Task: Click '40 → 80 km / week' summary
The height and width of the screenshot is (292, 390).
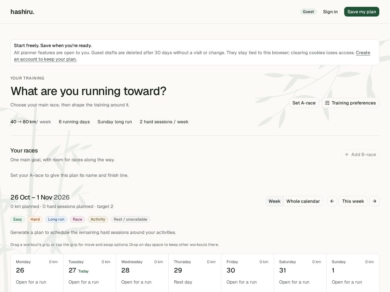Action: coord(31,122)
